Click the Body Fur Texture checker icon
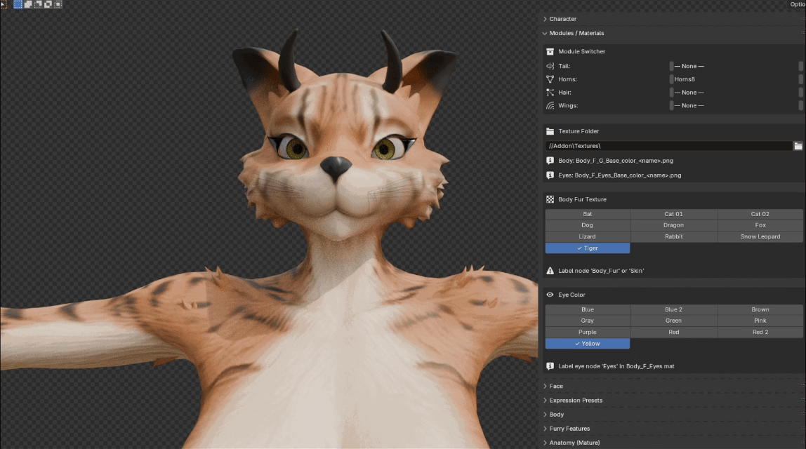 tap(550, 199)
